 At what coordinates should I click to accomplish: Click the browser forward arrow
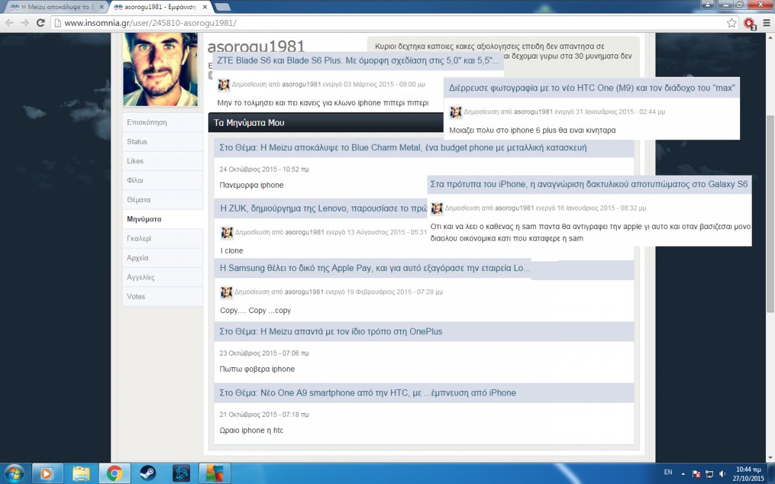tap(25, 23)
